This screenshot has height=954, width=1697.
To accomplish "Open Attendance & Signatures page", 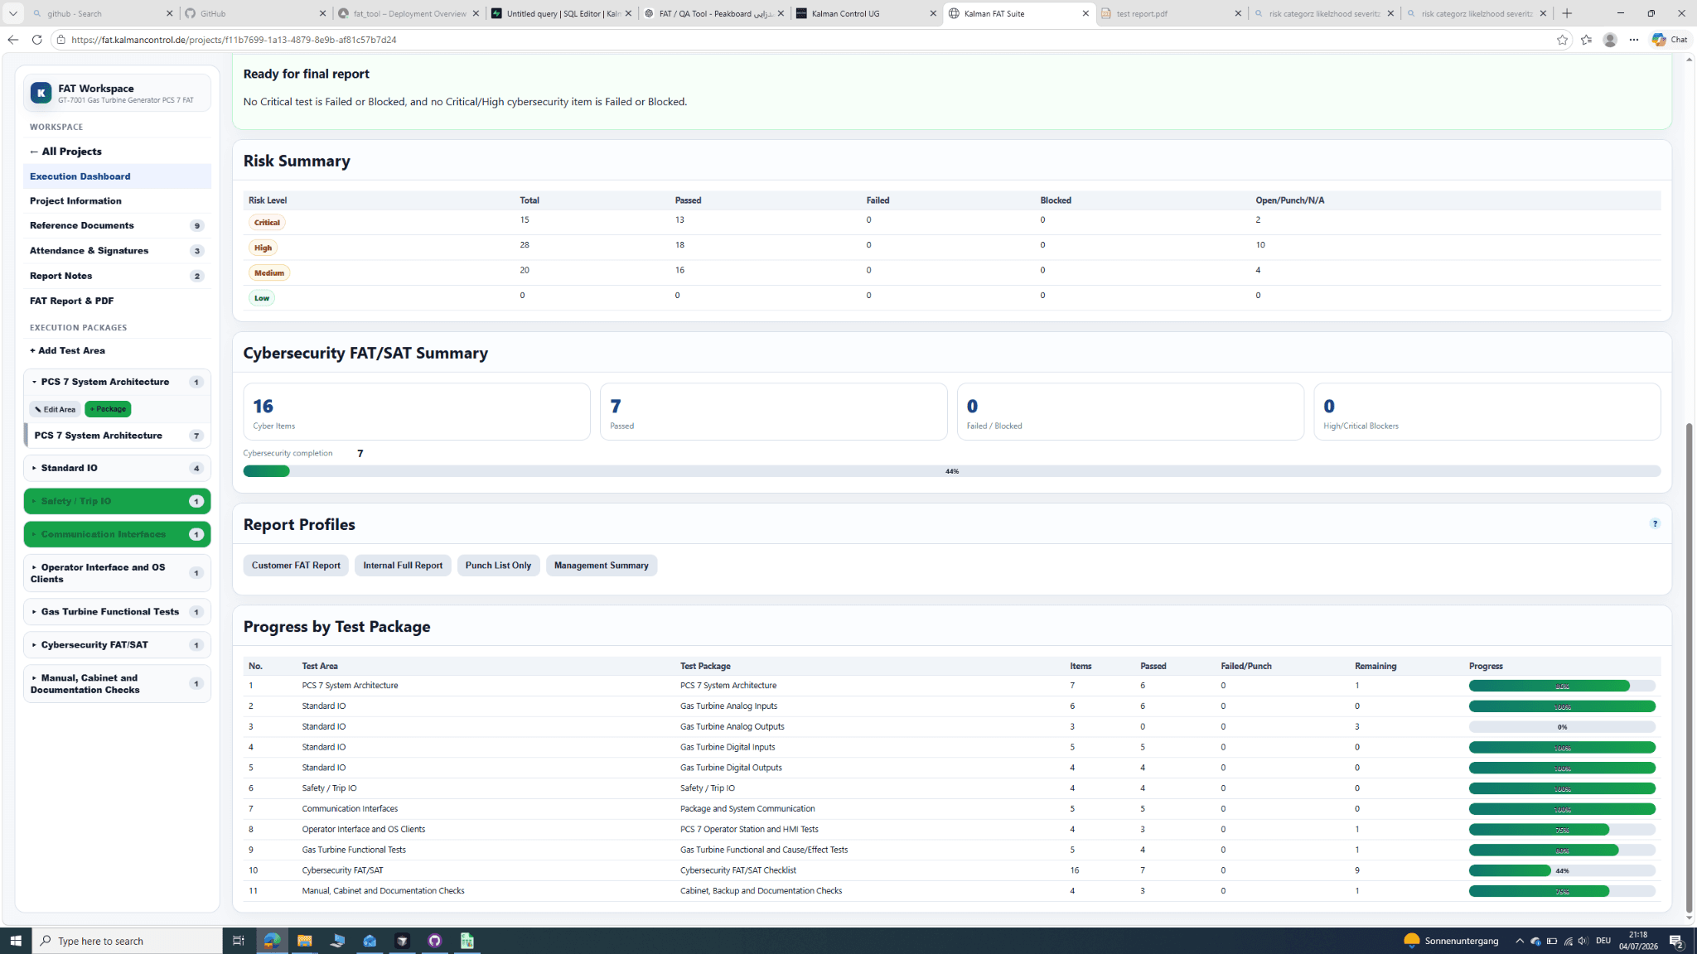I will click(x=117, y=251).
